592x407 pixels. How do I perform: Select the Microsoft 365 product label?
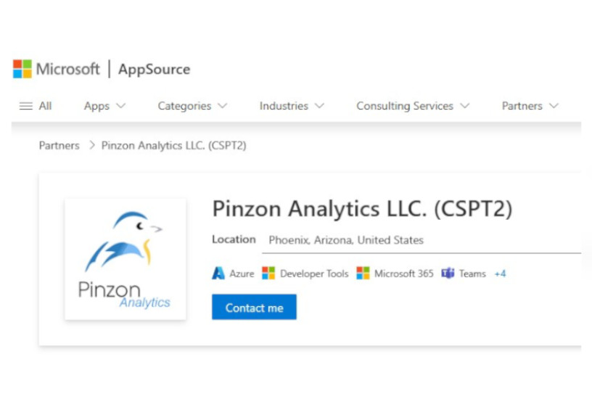click(x=403, y=274)
